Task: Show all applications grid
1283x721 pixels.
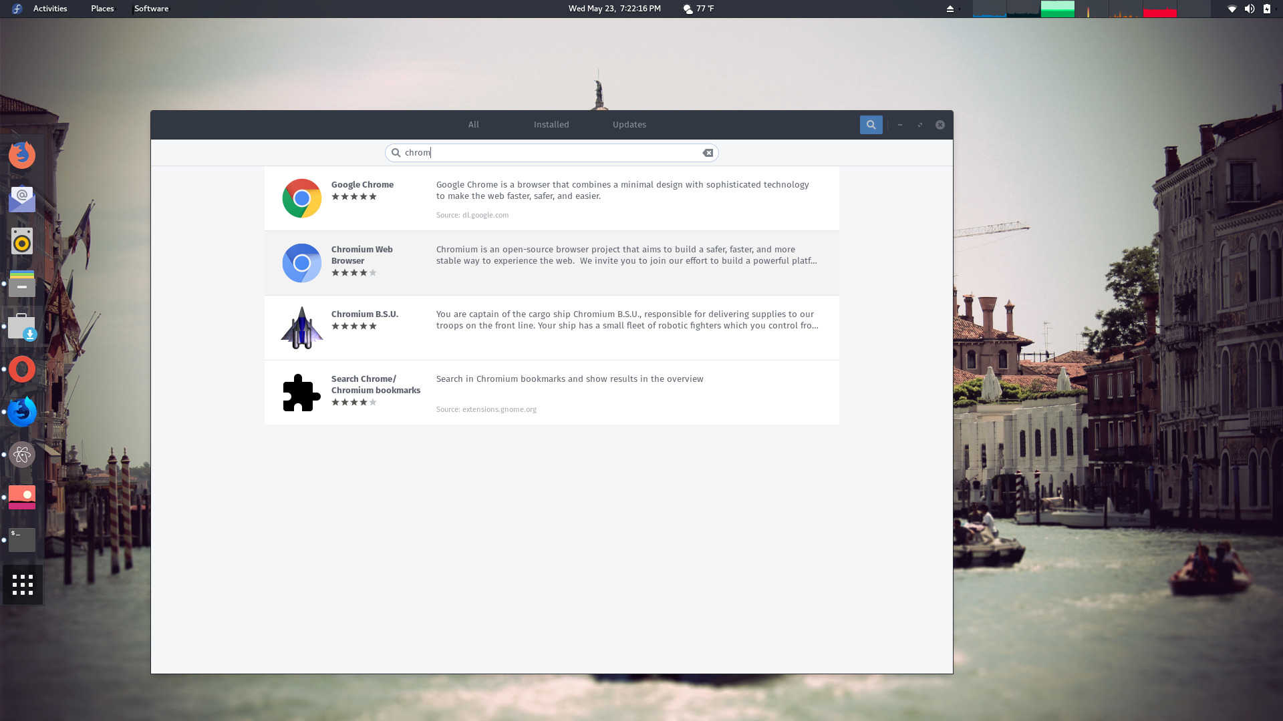Action: point(23,585)
